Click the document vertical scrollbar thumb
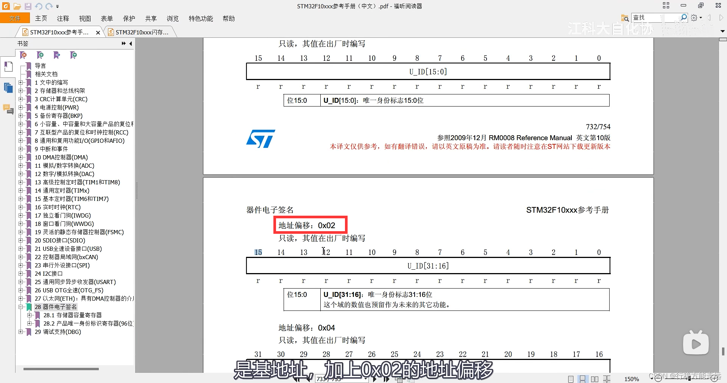The height and width of the screenshot is (383, 727). [723, 351]
